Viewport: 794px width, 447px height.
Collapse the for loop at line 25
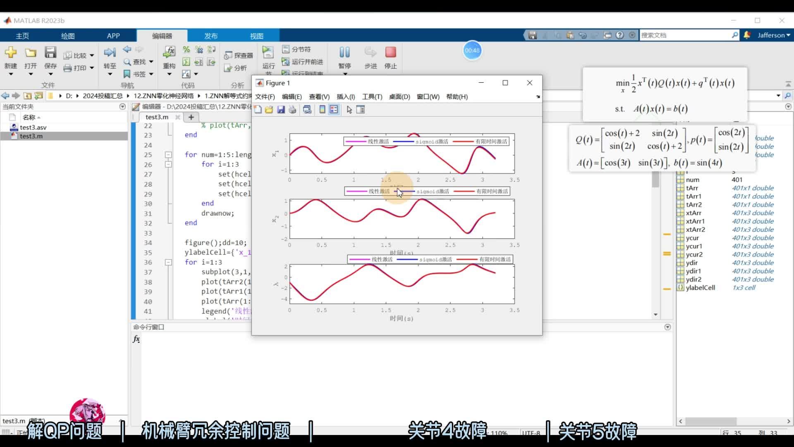pyautogui.click(x=168, y=155)
